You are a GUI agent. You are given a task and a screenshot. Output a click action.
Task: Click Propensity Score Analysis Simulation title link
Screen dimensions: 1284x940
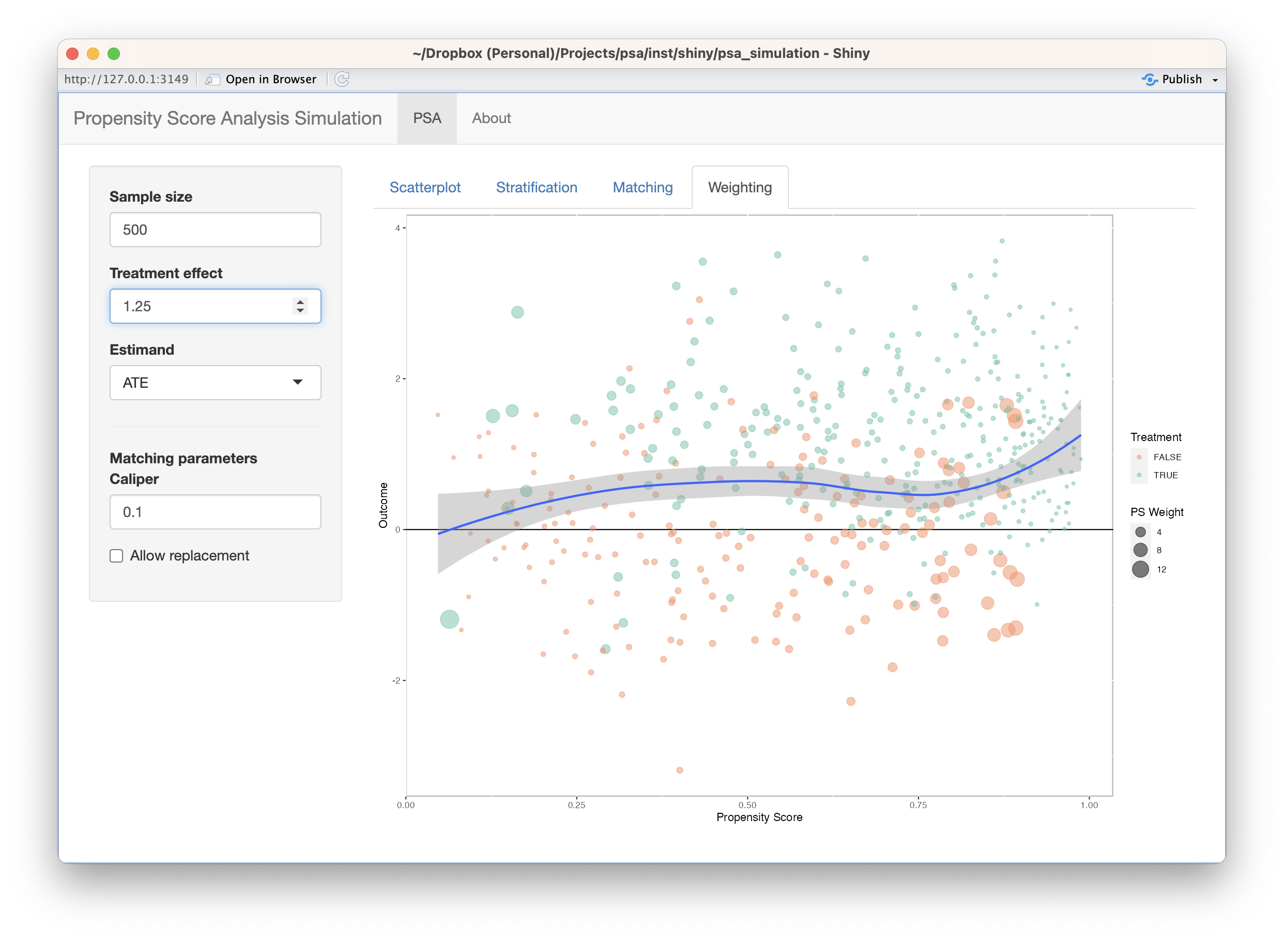227,118
